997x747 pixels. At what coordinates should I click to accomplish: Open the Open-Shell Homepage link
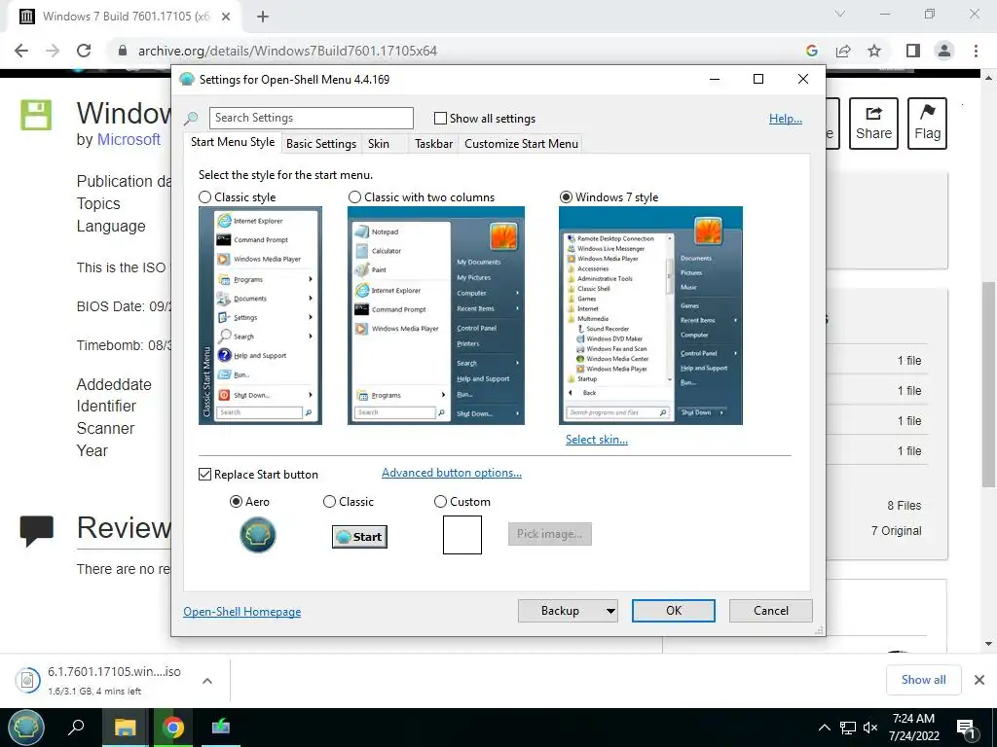242,612
